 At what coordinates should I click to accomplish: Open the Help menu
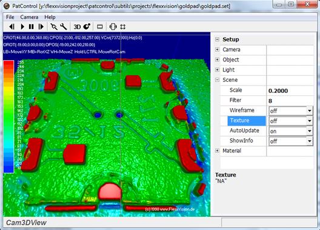pyautogui.click(x=50, y=17)
